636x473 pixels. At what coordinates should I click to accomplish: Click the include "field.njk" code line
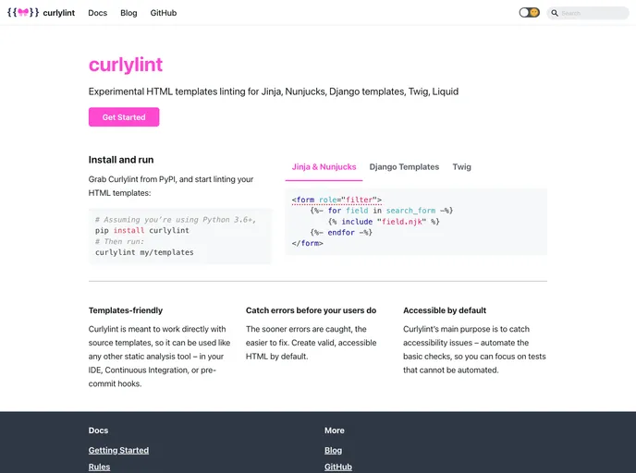point(384,222)
